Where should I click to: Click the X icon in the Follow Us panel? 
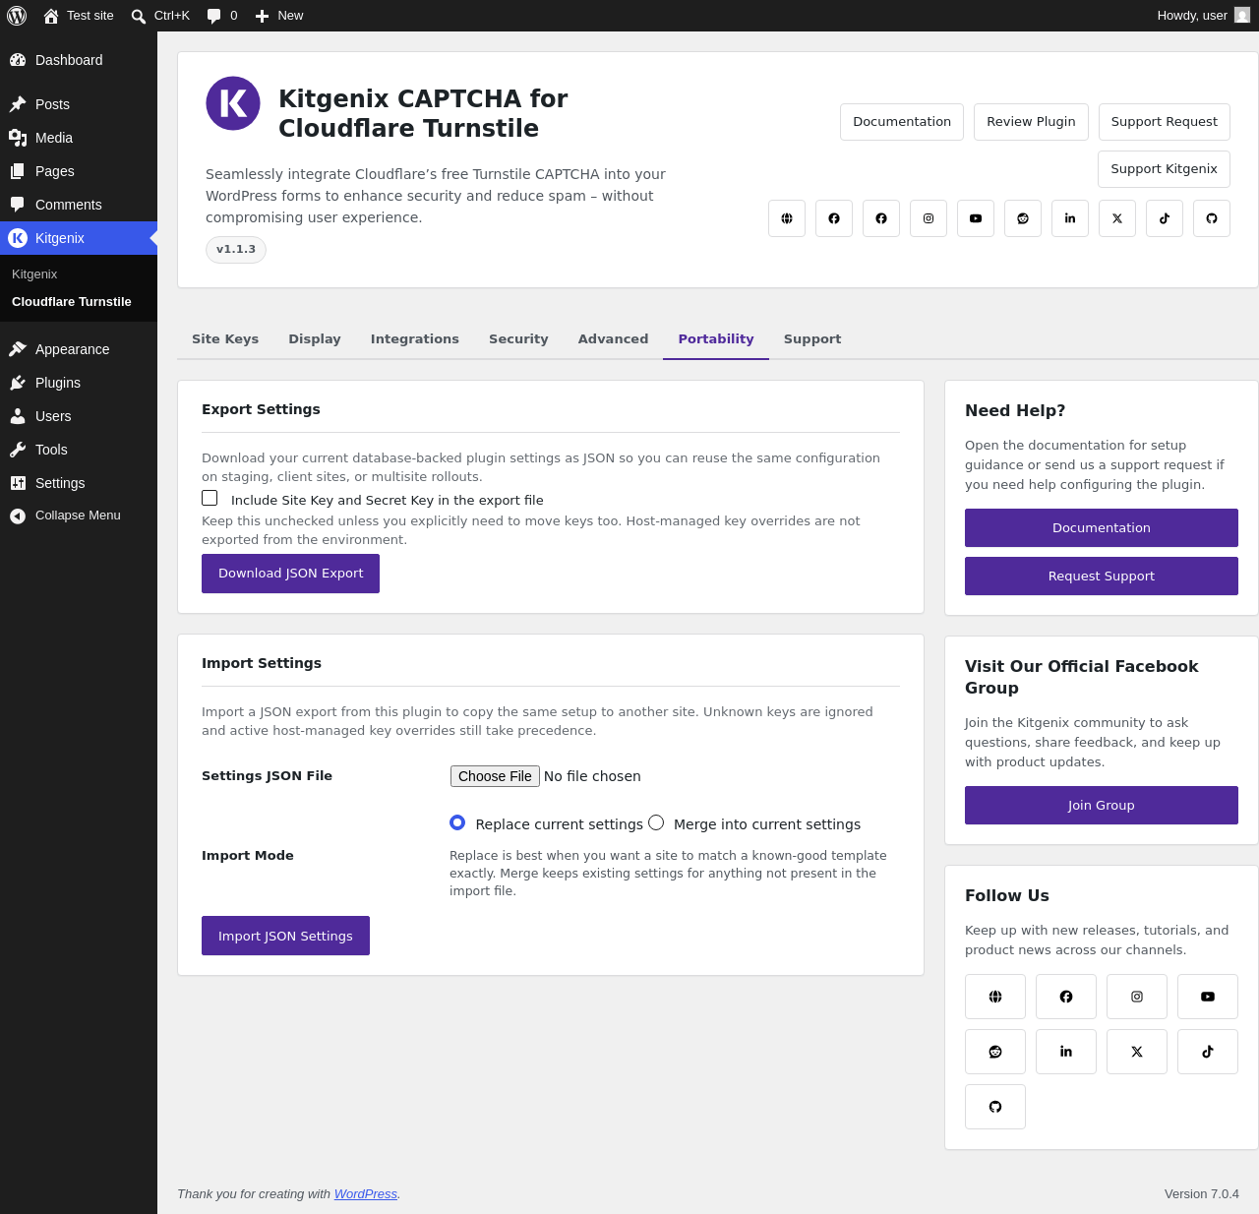pos(1137,1052)
